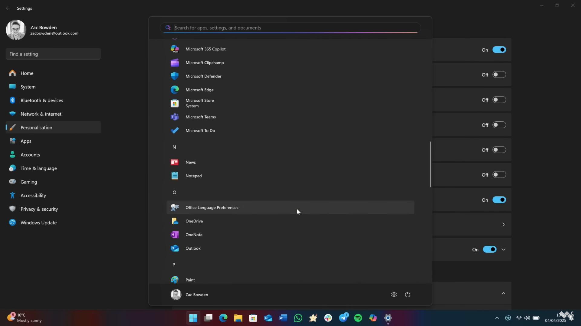Click the Settings back arrow
This screenshot has height=326, width=581.
pyautogui.click(x=8, y=8)
